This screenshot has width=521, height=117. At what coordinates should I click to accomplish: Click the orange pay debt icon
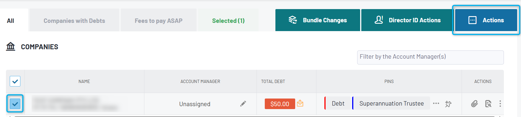(300, 103)
